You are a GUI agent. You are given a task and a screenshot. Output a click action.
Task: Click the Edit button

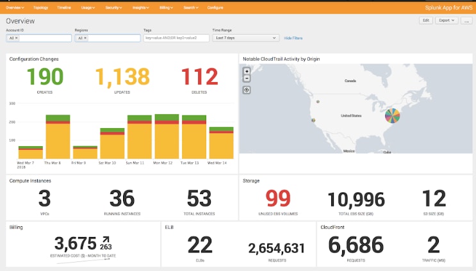pyautogui.click(x=426, y=21)
